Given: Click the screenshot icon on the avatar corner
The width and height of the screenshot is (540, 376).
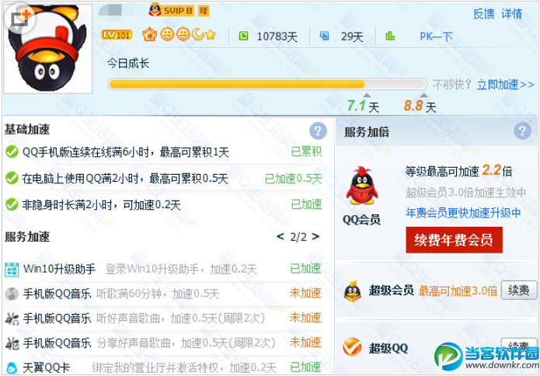Looking at the screenshot, I should (20, 19).
